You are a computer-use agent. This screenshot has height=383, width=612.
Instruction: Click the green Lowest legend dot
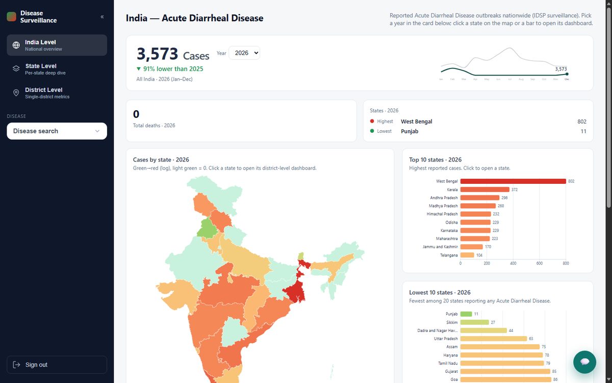click(372, 131)
